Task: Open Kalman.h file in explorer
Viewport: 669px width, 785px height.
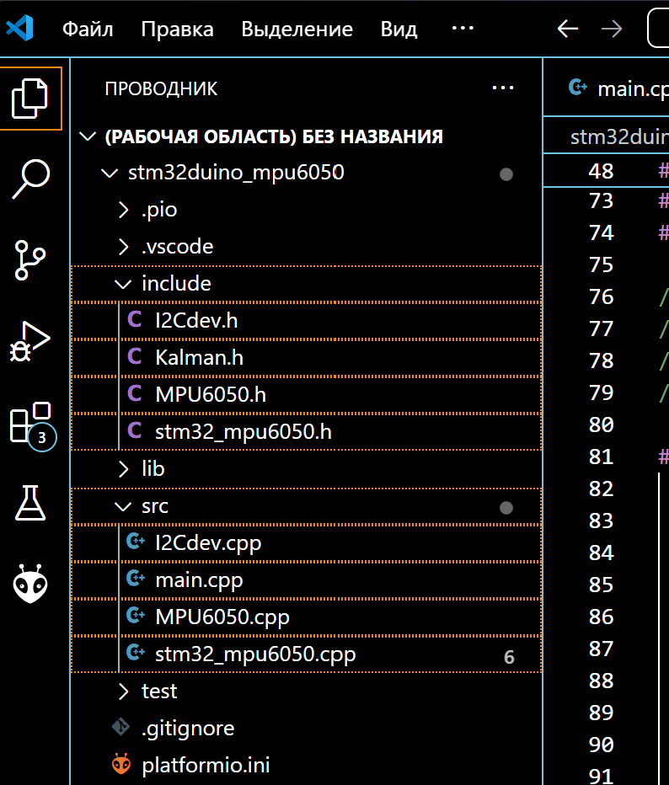Action: [199, 358]
